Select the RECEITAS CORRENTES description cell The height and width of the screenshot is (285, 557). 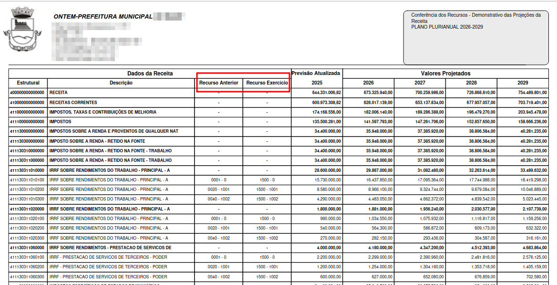coord(73,103)
